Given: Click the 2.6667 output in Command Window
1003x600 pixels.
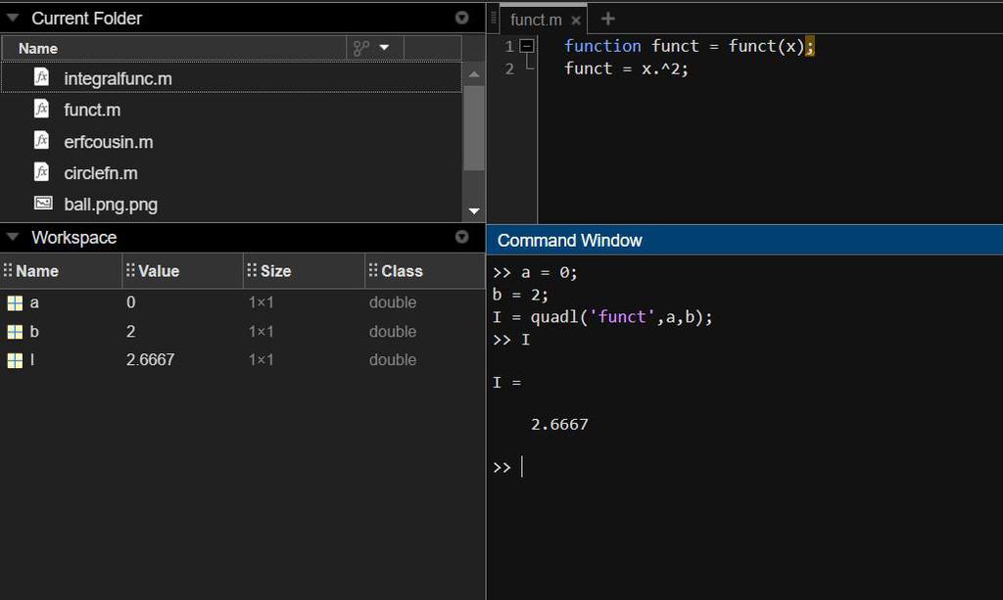Looking at the screenshot, I should coord(559,424).
